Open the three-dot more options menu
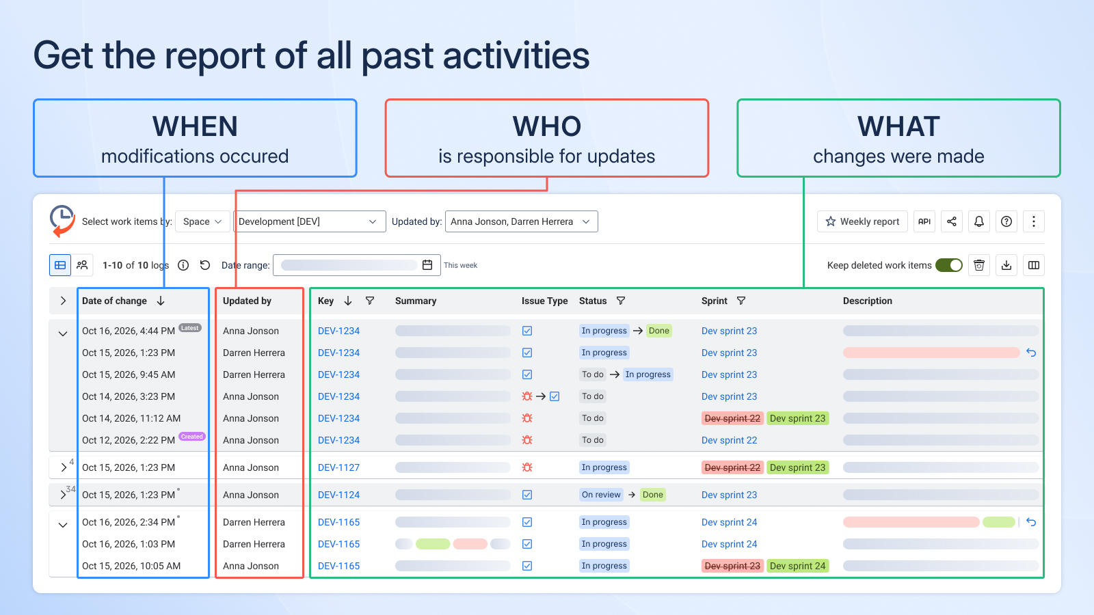Viewport: 1094px width, 615px height. pos(1034,221)
